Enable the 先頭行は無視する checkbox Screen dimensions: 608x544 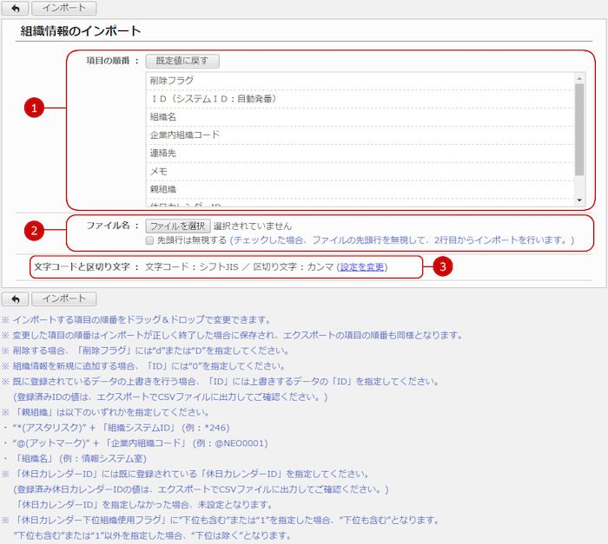(x=150, y=239)
